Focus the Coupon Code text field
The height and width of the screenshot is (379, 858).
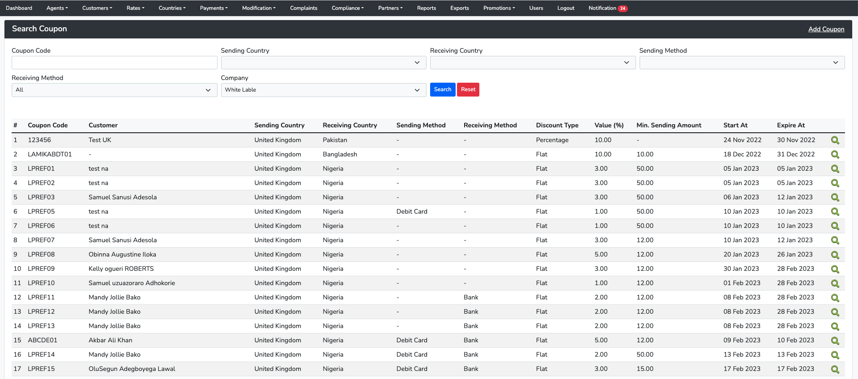(114, 63)
